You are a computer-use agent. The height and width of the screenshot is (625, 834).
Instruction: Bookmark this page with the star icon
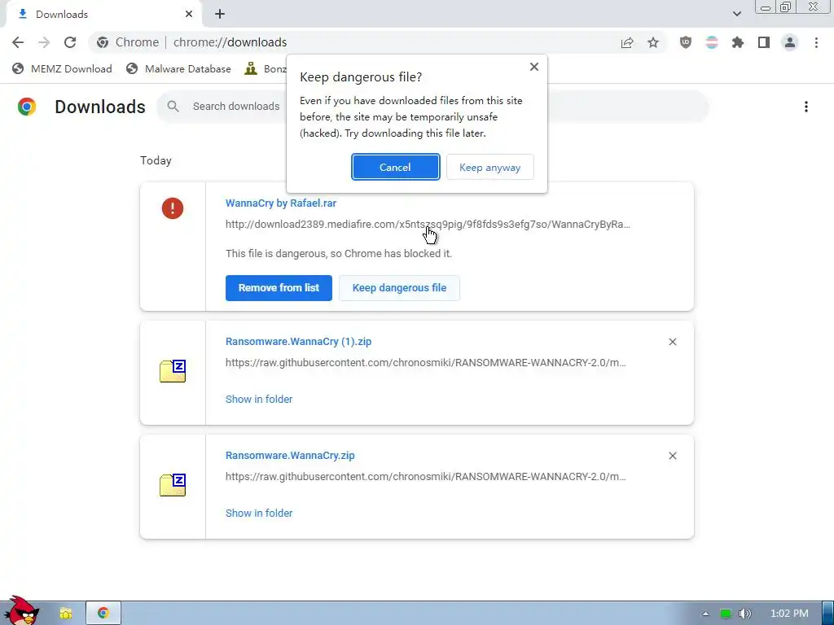pyautogui.click(x=653, y=42)
